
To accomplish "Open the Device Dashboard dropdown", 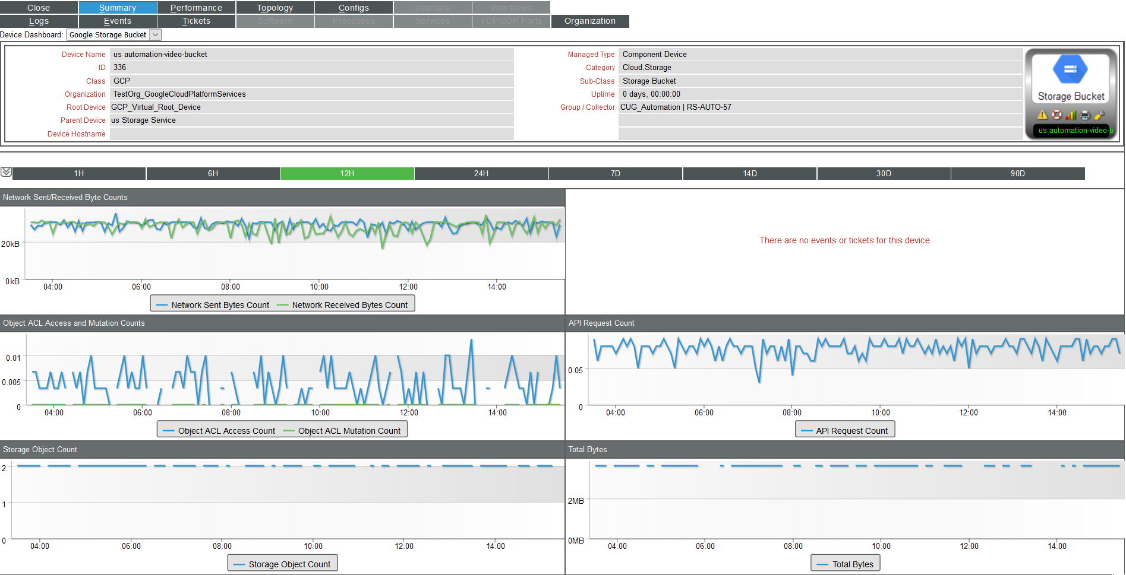I will [155, 34].
